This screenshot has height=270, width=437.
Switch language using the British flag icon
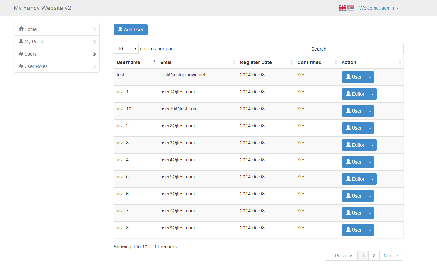tap(342, 7)
